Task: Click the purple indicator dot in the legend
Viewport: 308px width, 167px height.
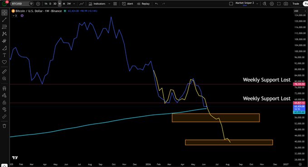Action: pos(22,16)
